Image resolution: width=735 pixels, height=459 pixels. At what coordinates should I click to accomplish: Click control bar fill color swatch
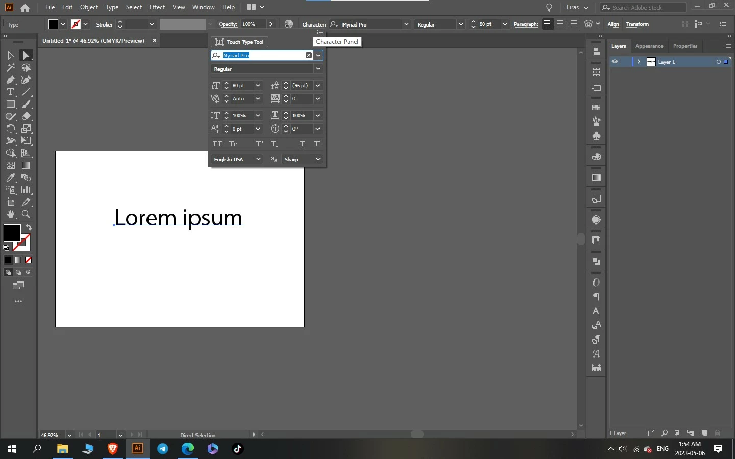click(53, 24)
